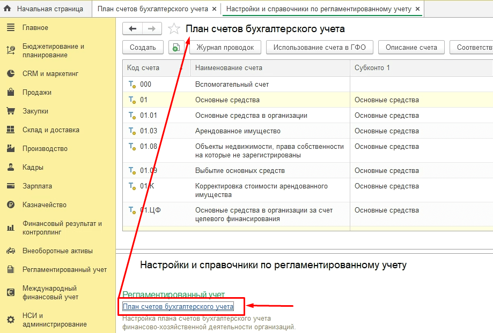493x333 pixels.
Task: Navigate back with the left arrow
Action: tap(133, 29)
